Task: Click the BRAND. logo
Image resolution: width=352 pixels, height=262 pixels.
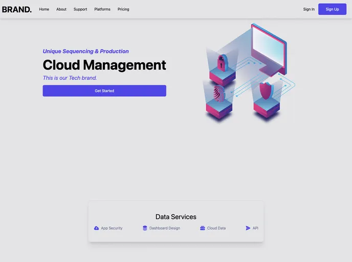Action: tap(16, 9)
